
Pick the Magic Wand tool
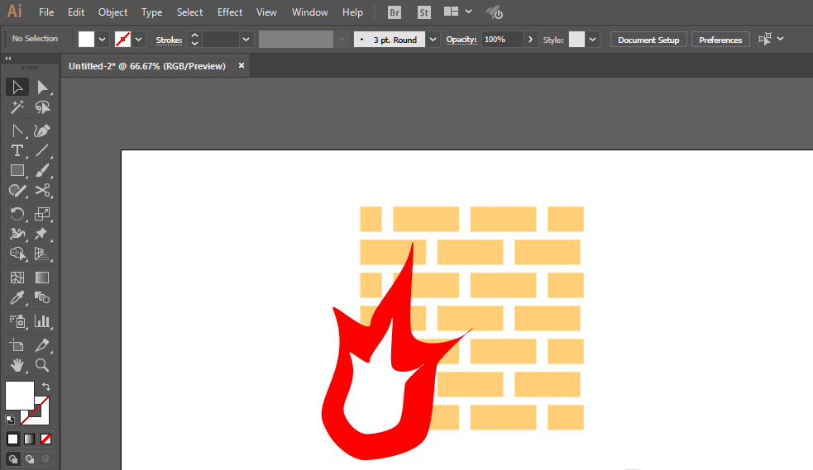[17, 107]
